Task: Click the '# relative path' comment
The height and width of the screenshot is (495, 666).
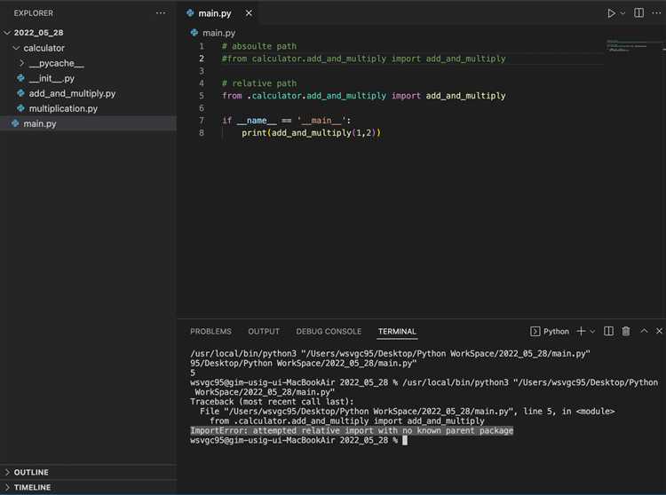Action: [259, 83]
